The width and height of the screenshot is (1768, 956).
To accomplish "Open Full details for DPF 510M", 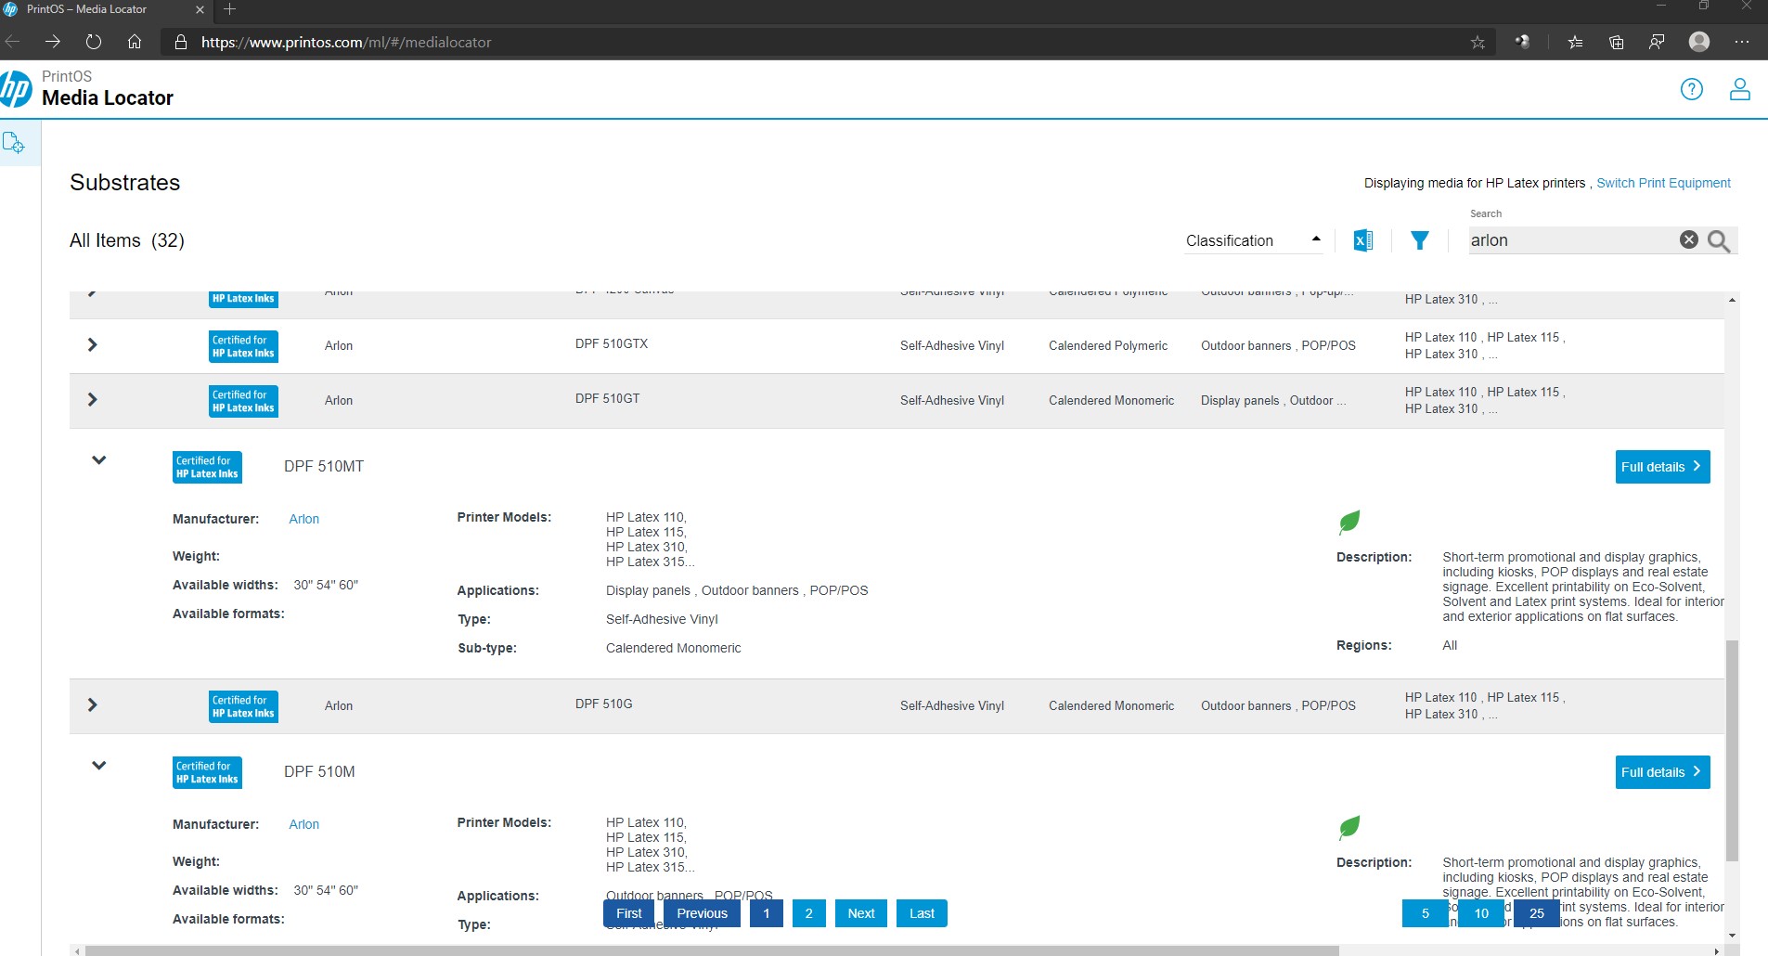I will tap(1662, 772).
